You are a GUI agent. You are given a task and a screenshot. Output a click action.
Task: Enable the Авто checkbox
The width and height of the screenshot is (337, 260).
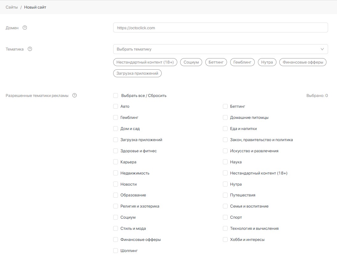[116, 106]
